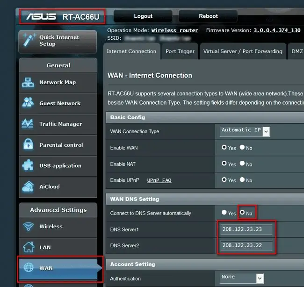This screenshot has height=287, width=304.
Task: Select No for Enable WAN
Action: pos(242,147)
